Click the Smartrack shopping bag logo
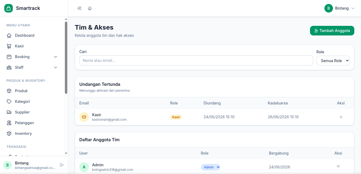Image resolution: width=361 pixels, height=174 pixels. [x=9, y=8]
